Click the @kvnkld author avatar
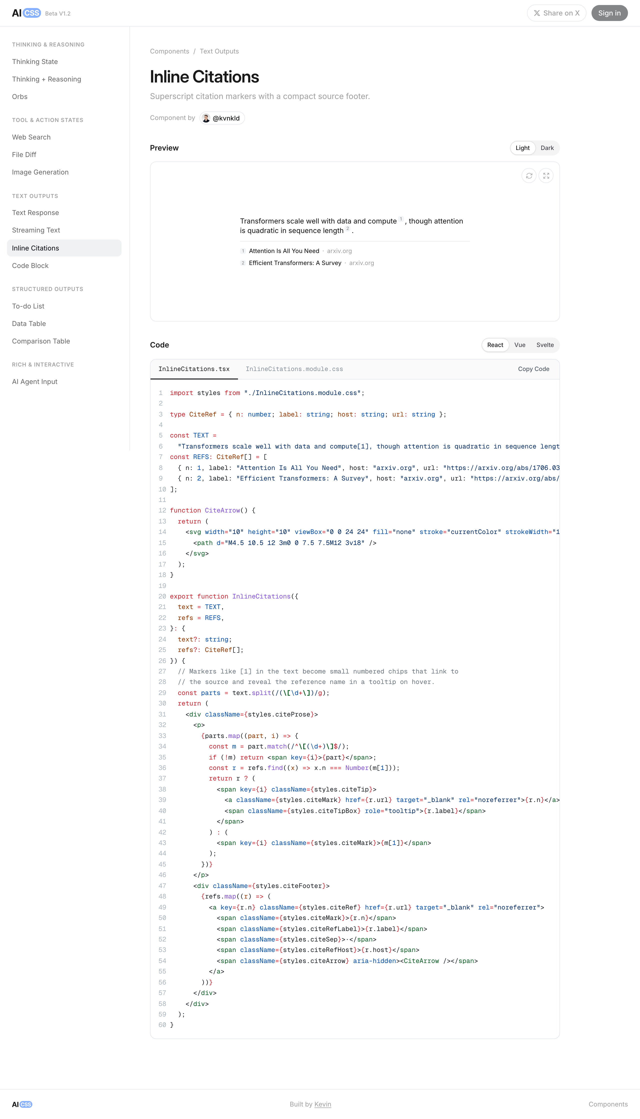Screen dimensions: 640x1119 (x=206, y=118)
